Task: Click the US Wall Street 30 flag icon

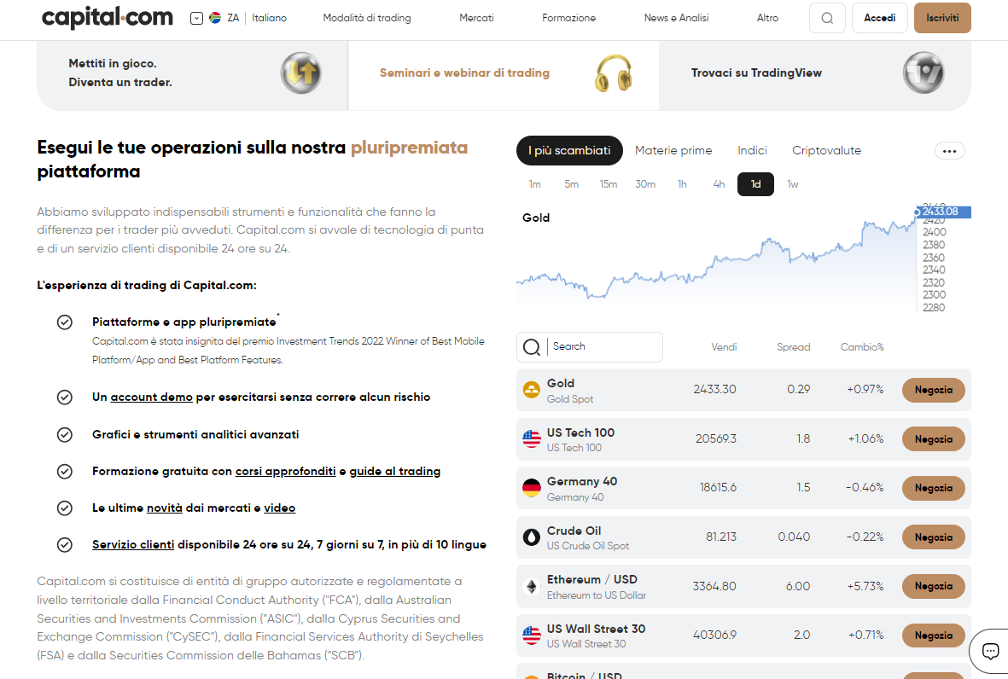Action: pyautogui.click(x=532, y=635)
